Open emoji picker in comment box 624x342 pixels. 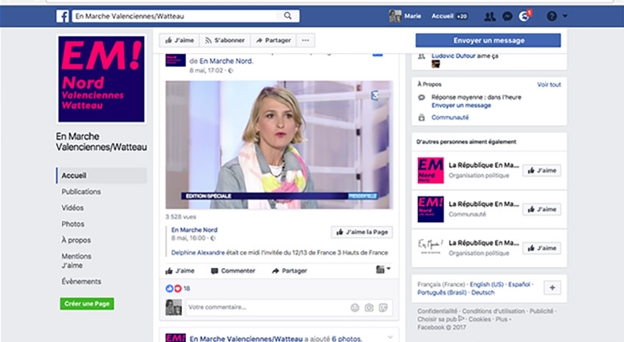tap(355, 307)
